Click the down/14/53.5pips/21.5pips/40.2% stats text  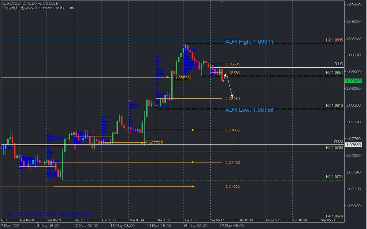(49, 214)
